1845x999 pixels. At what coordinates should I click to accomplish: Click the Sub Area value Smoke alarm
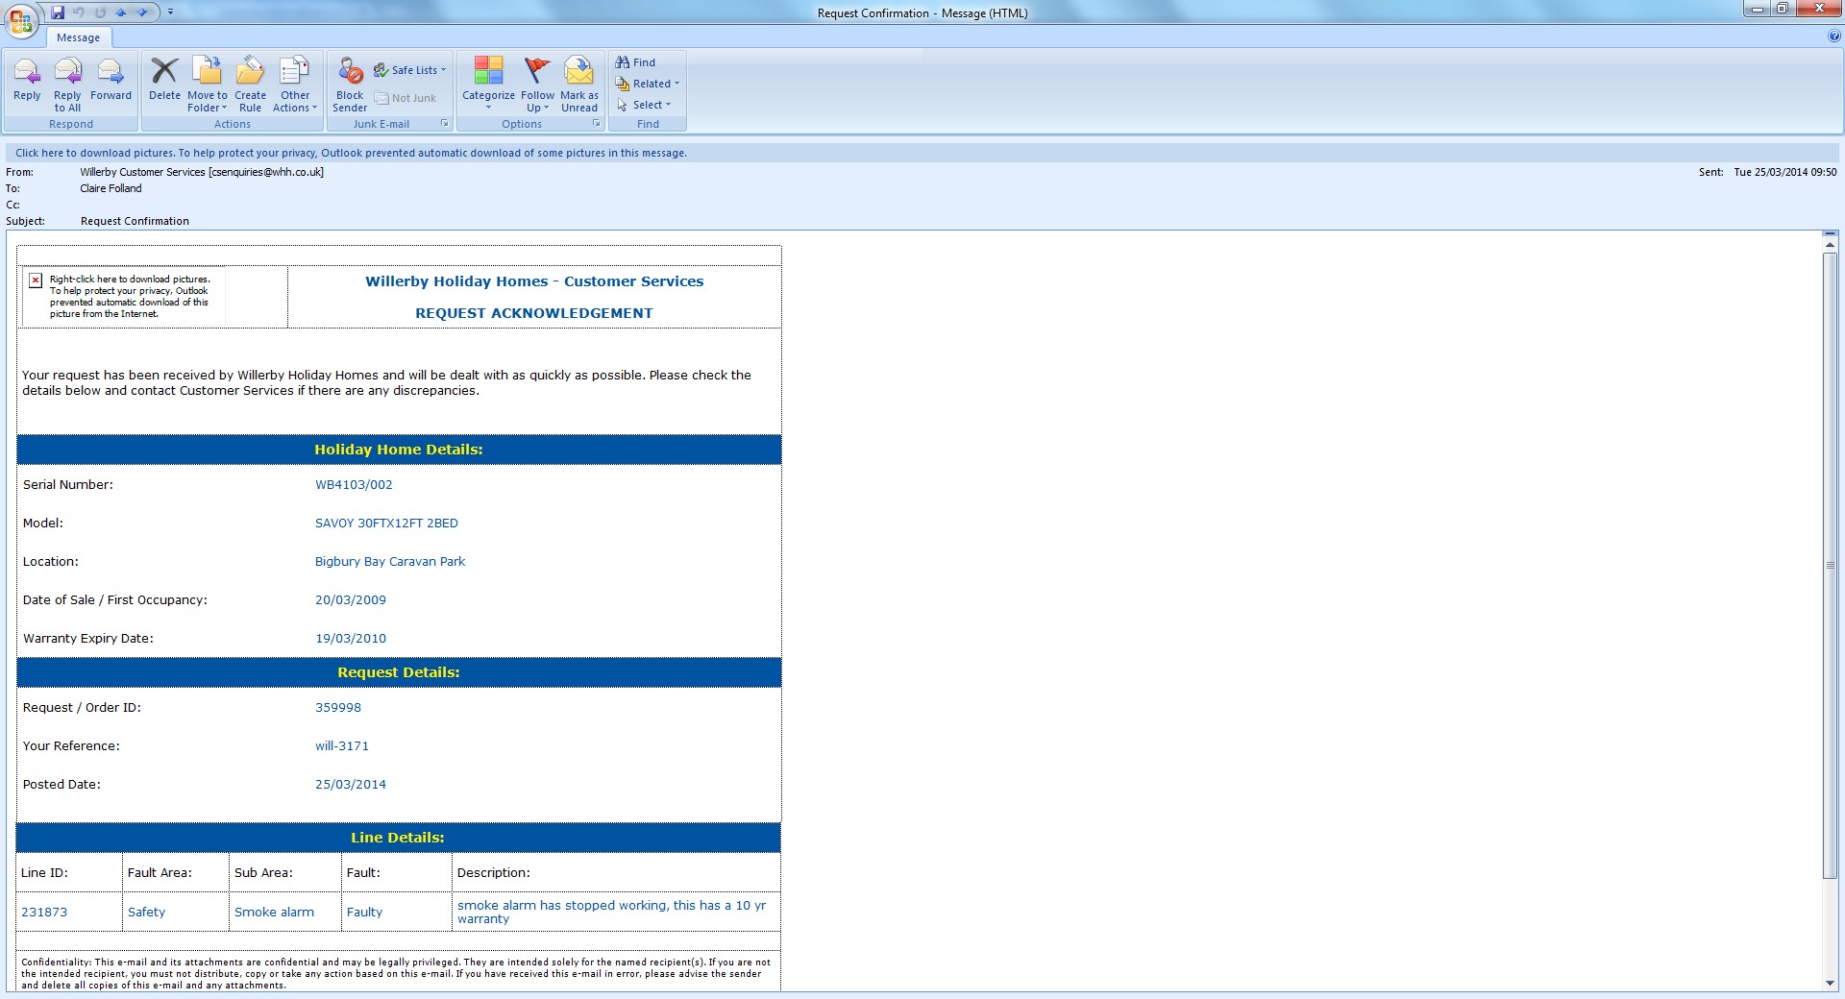pyautogui.click(x=274, y=913)
